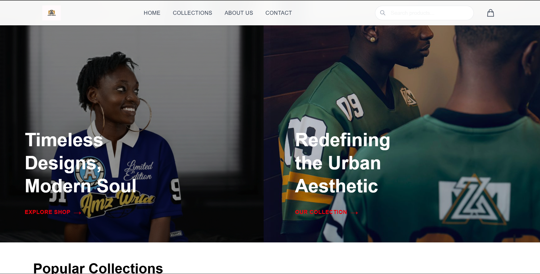
Task: Click the AMZ World logo in header
Action: click(x=51, y=13)
